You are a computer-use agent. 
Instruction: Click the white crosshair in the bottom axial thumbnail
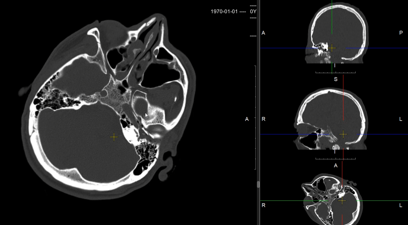coord(342,201)
